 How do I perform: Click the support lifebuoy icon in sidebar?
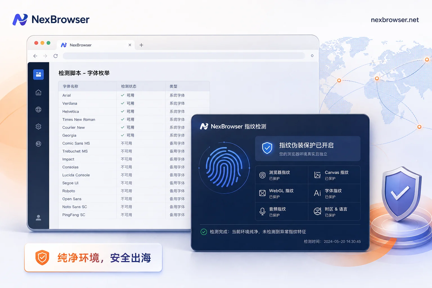click(x=39, y=144)
